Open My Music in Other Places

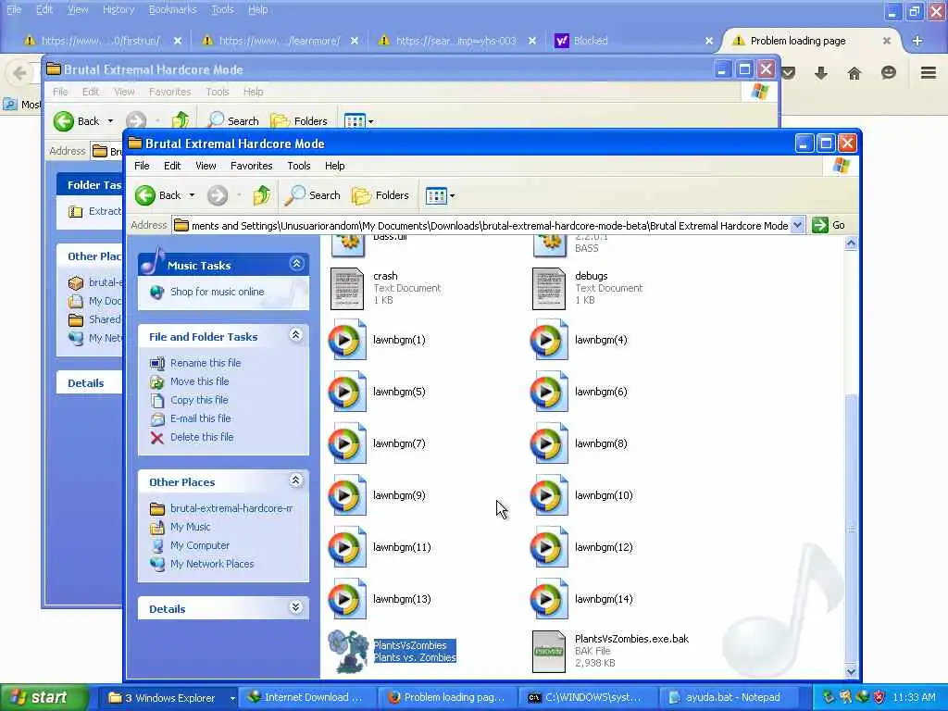coord(191,527)
